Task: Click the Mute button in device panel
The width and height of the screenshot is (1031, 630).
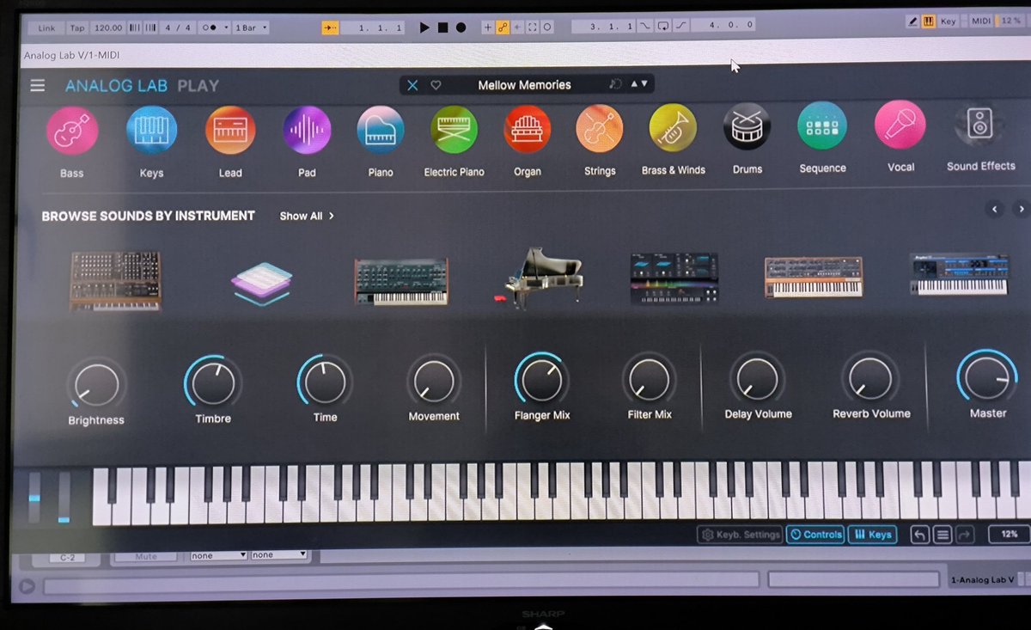Action: click(x=147, y=556)
